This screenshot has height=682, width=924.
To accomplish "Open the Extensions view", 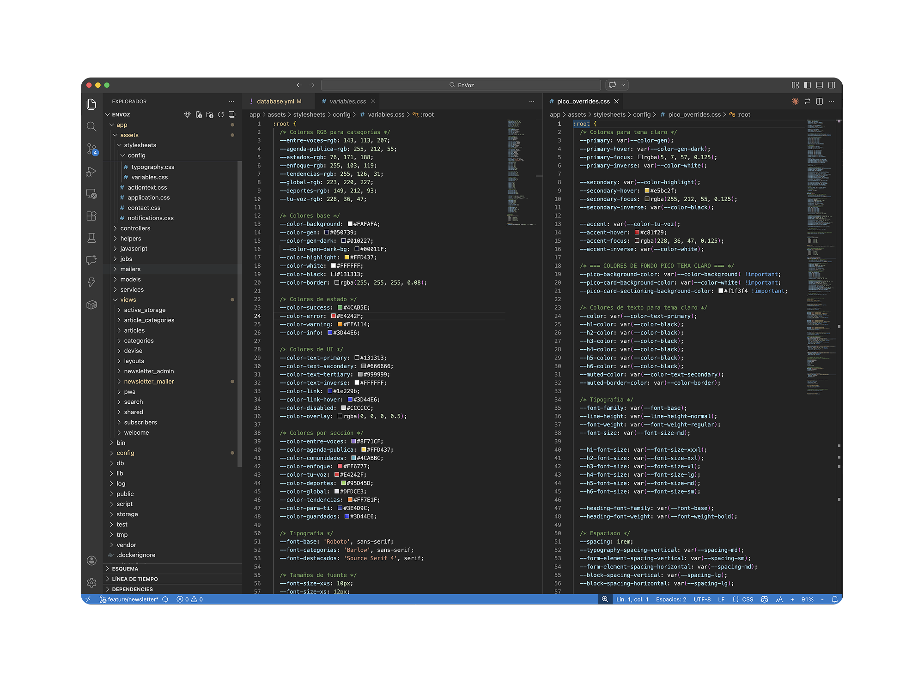I will (91, 215).
